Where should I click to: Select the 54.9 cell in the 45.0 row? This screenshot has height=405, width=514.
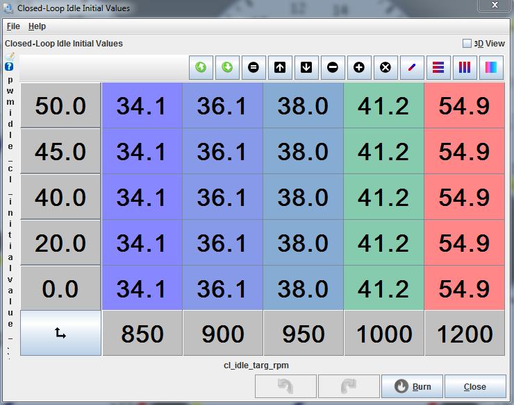(465, 151)
